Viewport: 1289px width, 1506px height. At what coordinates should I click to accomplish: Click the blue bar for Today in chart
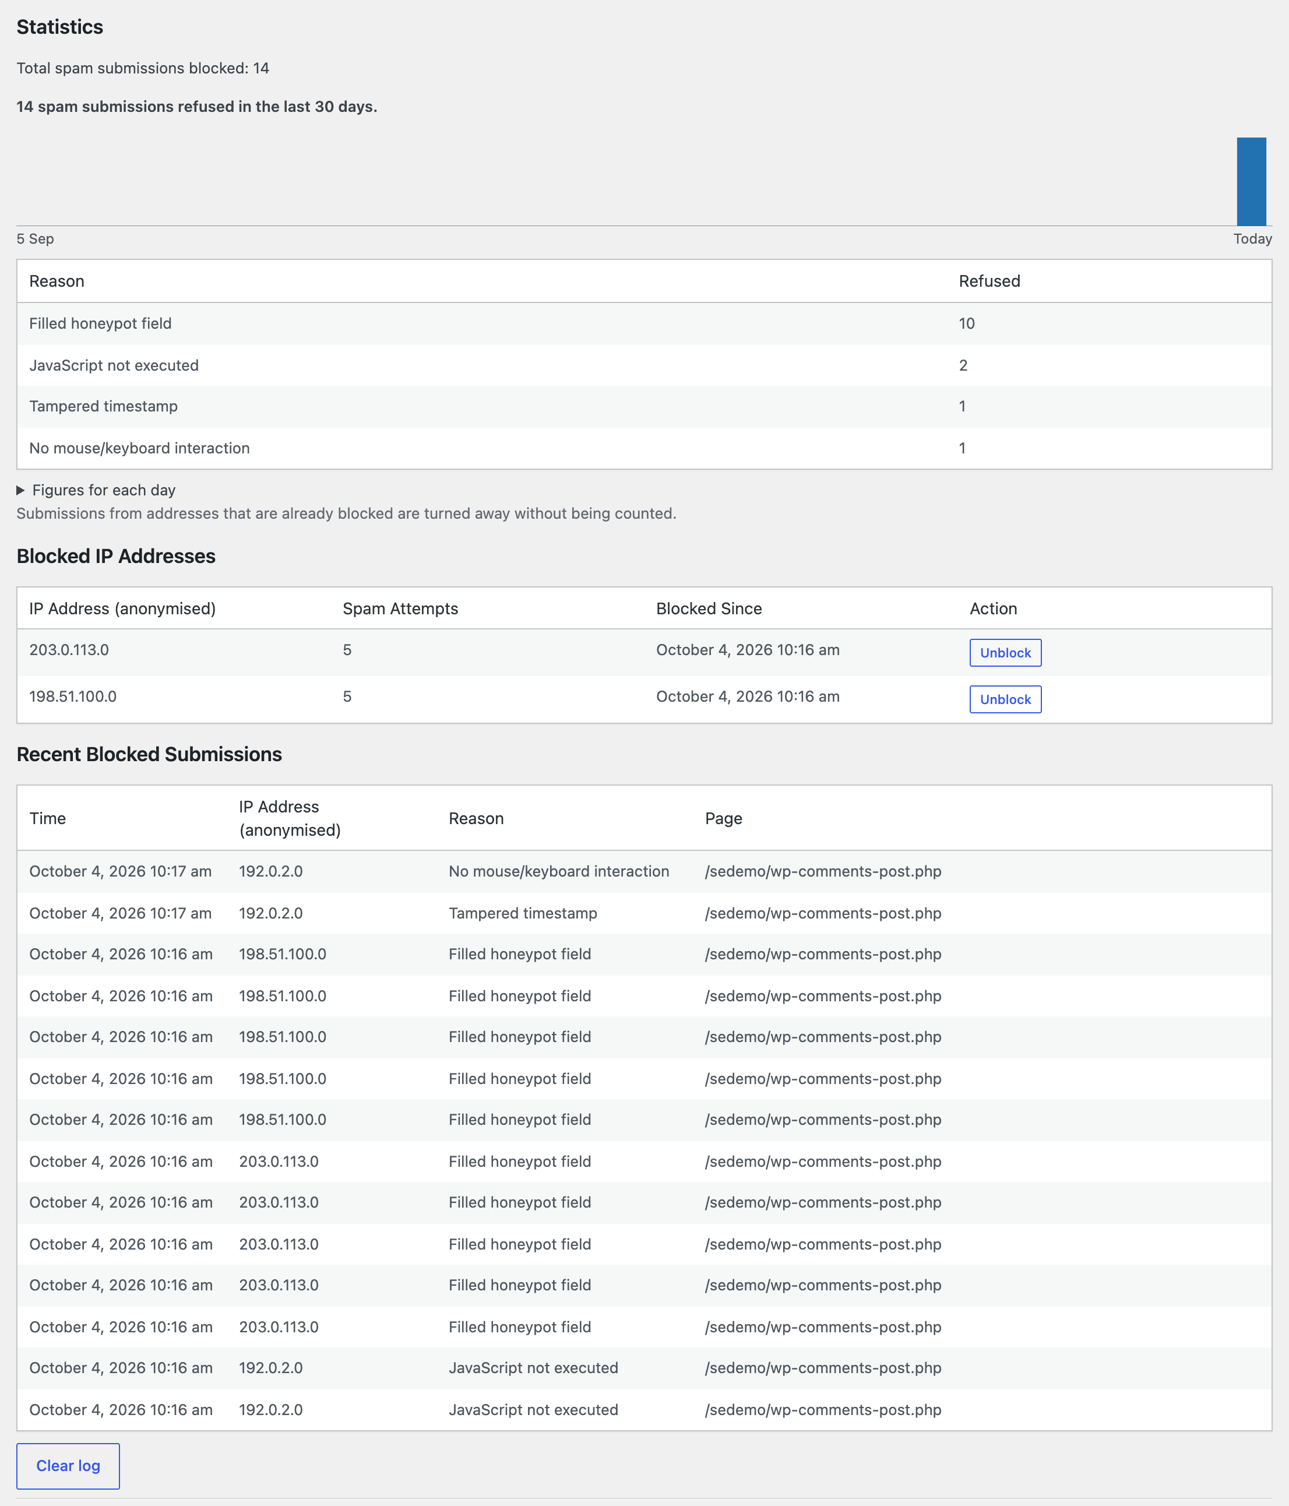(x=1251, y=182)
